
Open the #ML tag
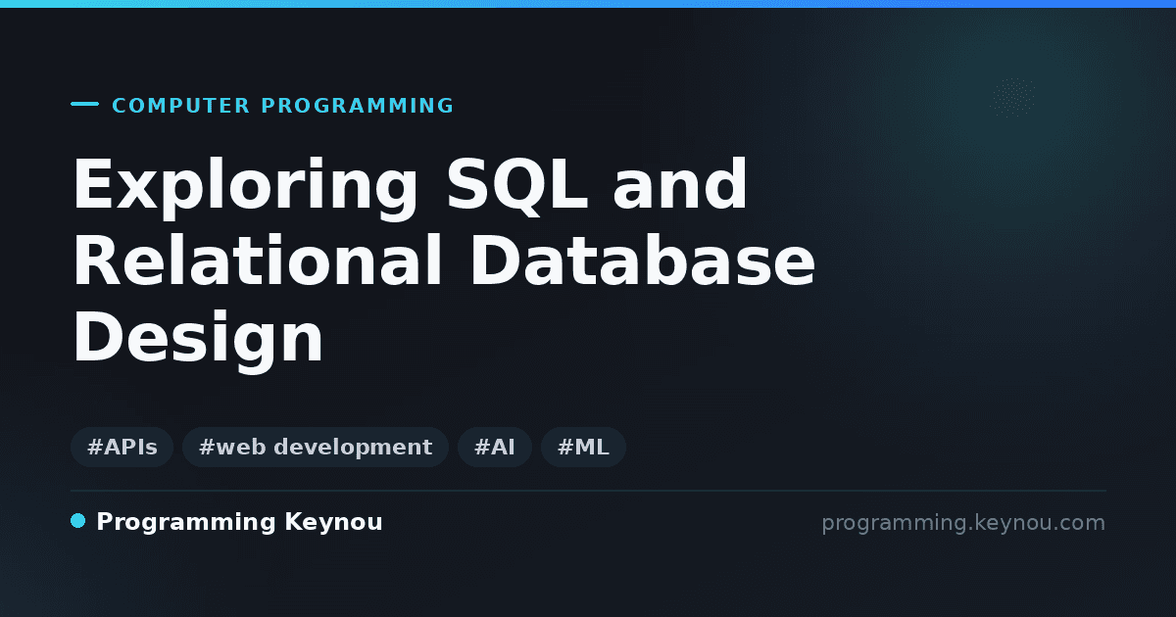pyautogui.click(x=583, y=448)
